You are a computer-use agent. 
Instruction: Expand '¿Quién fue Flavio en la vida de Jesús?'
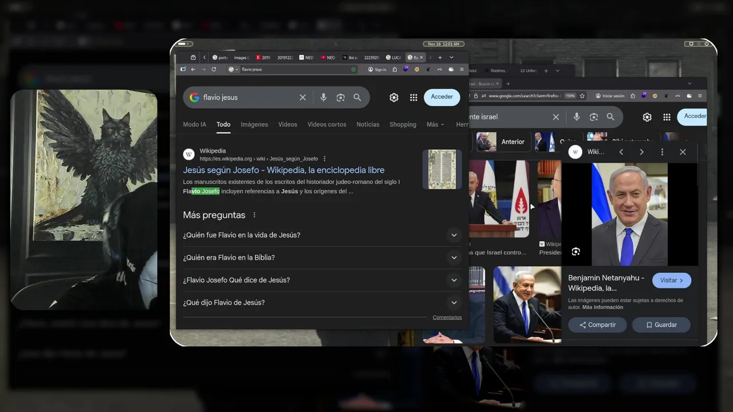click(322, 235)
